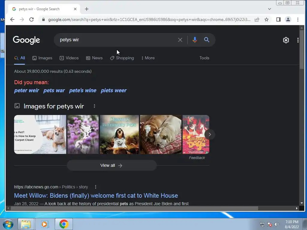Viewport: 307px width, 230px height.
Task: Clear the search box text
Action: point(180,40)
